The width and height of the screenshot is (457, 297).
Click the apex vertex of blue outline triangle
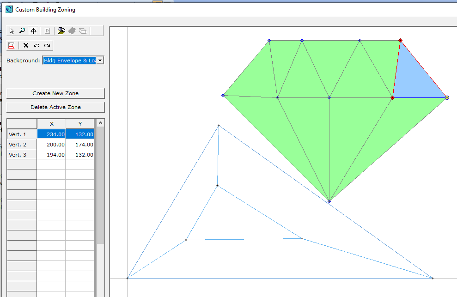219,126
